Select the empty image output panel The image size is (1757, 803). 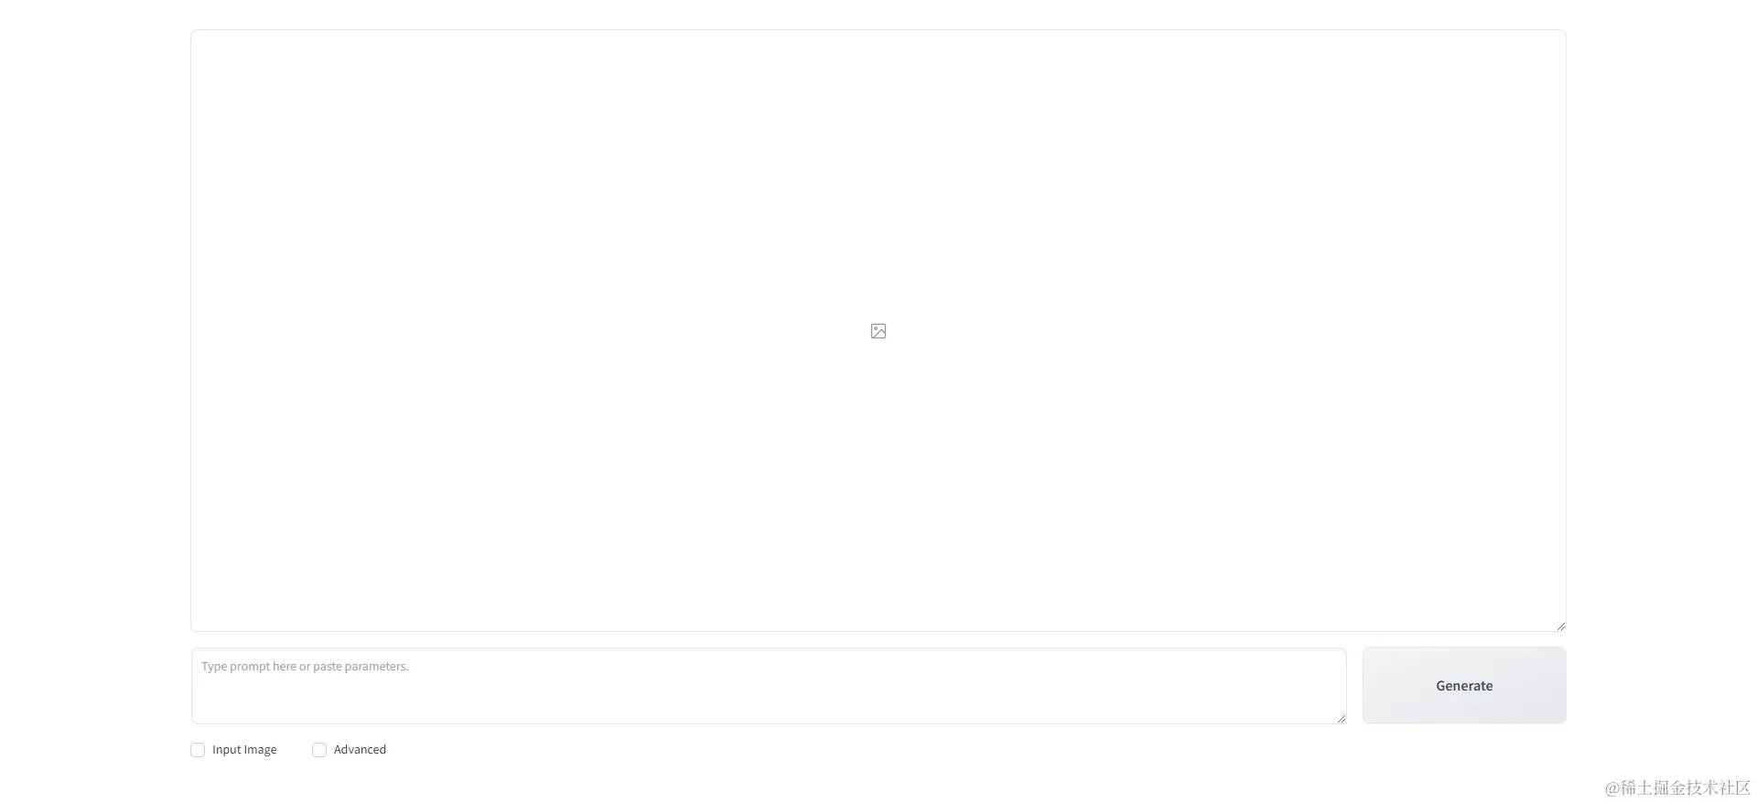[x=878, y=330]
